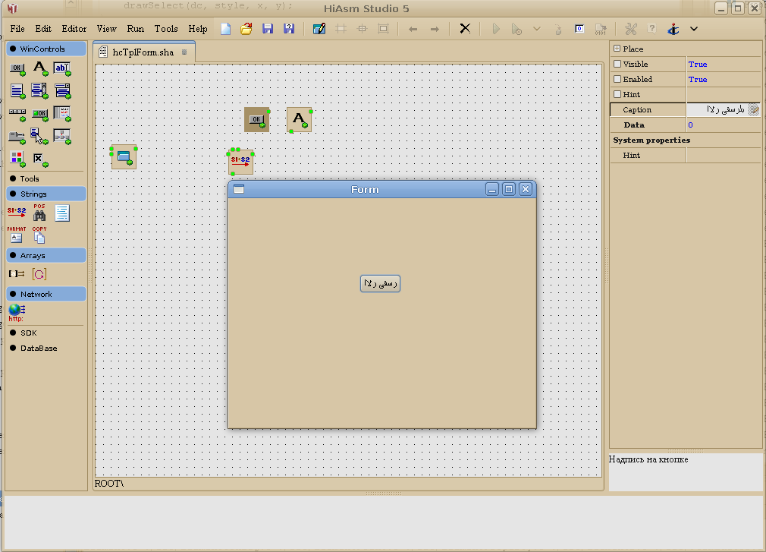The width and height of the screenshot is (766, 552).
Task: Toggle the Visible property checkbox
Action: click(x=617, y=65)
